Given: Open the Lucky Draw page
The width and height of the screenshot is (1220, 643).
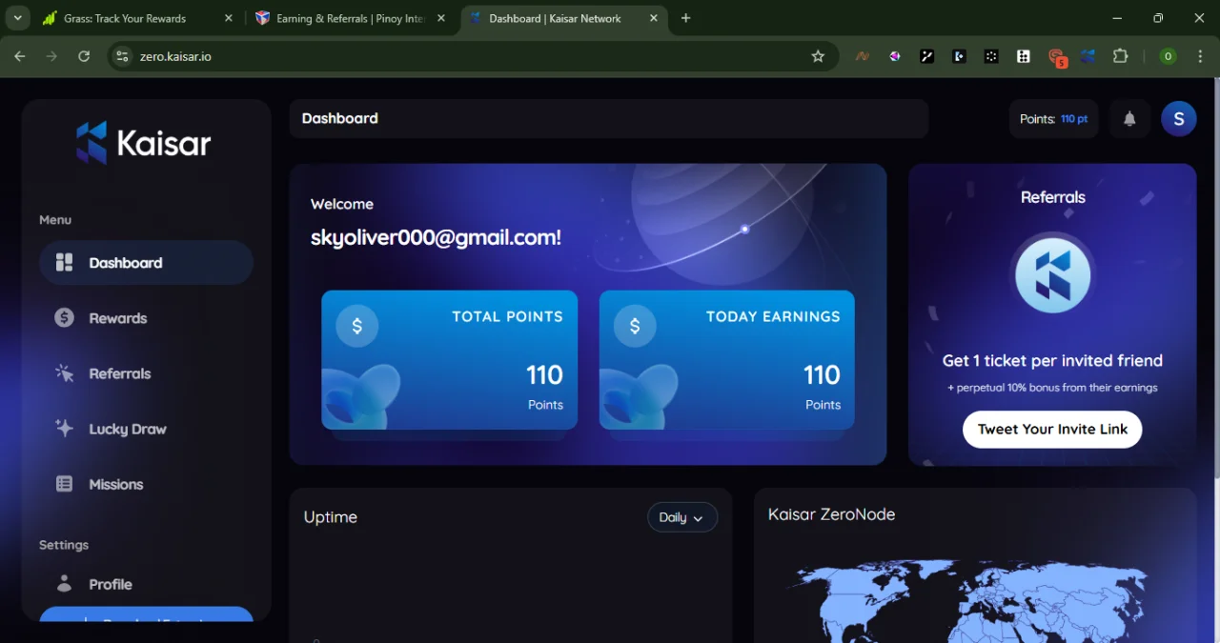Looking at the screenshot, I should point(127,429).
